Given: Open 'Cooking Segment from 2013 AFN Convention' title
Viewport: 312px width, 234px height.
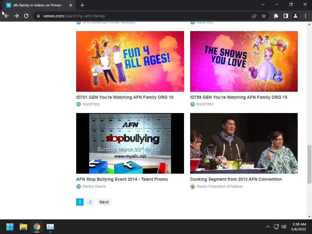Looking at the screenshot, I should tap(236, 179).
